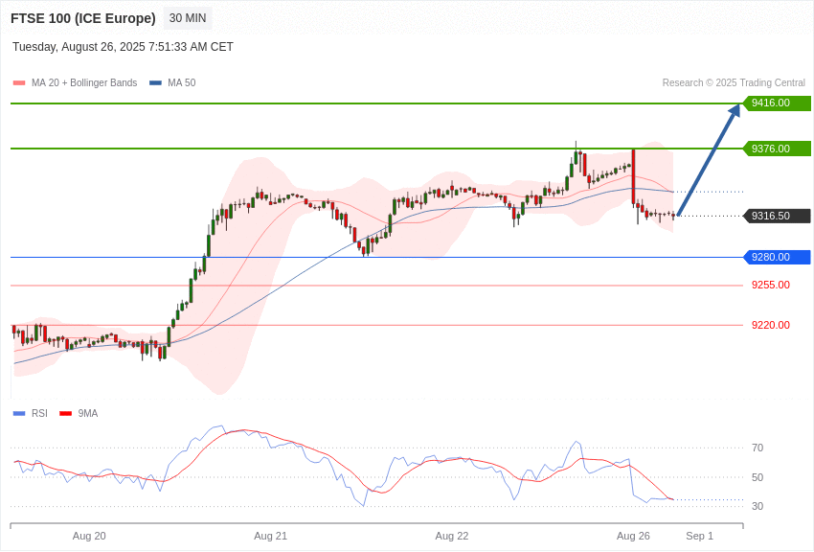Open the 30 MIN timeframe selector

click(x=187, y=18)
